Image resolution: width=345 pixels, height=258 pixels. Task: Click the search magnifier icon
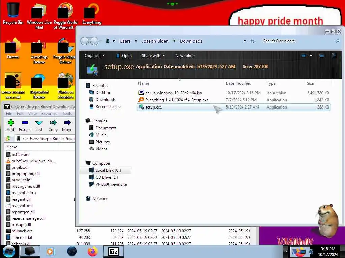pos(337,41)
